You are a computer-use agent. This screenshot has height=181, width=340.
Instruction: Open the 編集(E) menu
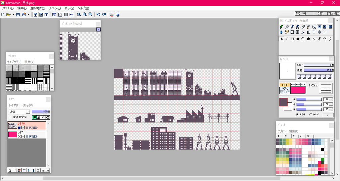click(22, 8)
